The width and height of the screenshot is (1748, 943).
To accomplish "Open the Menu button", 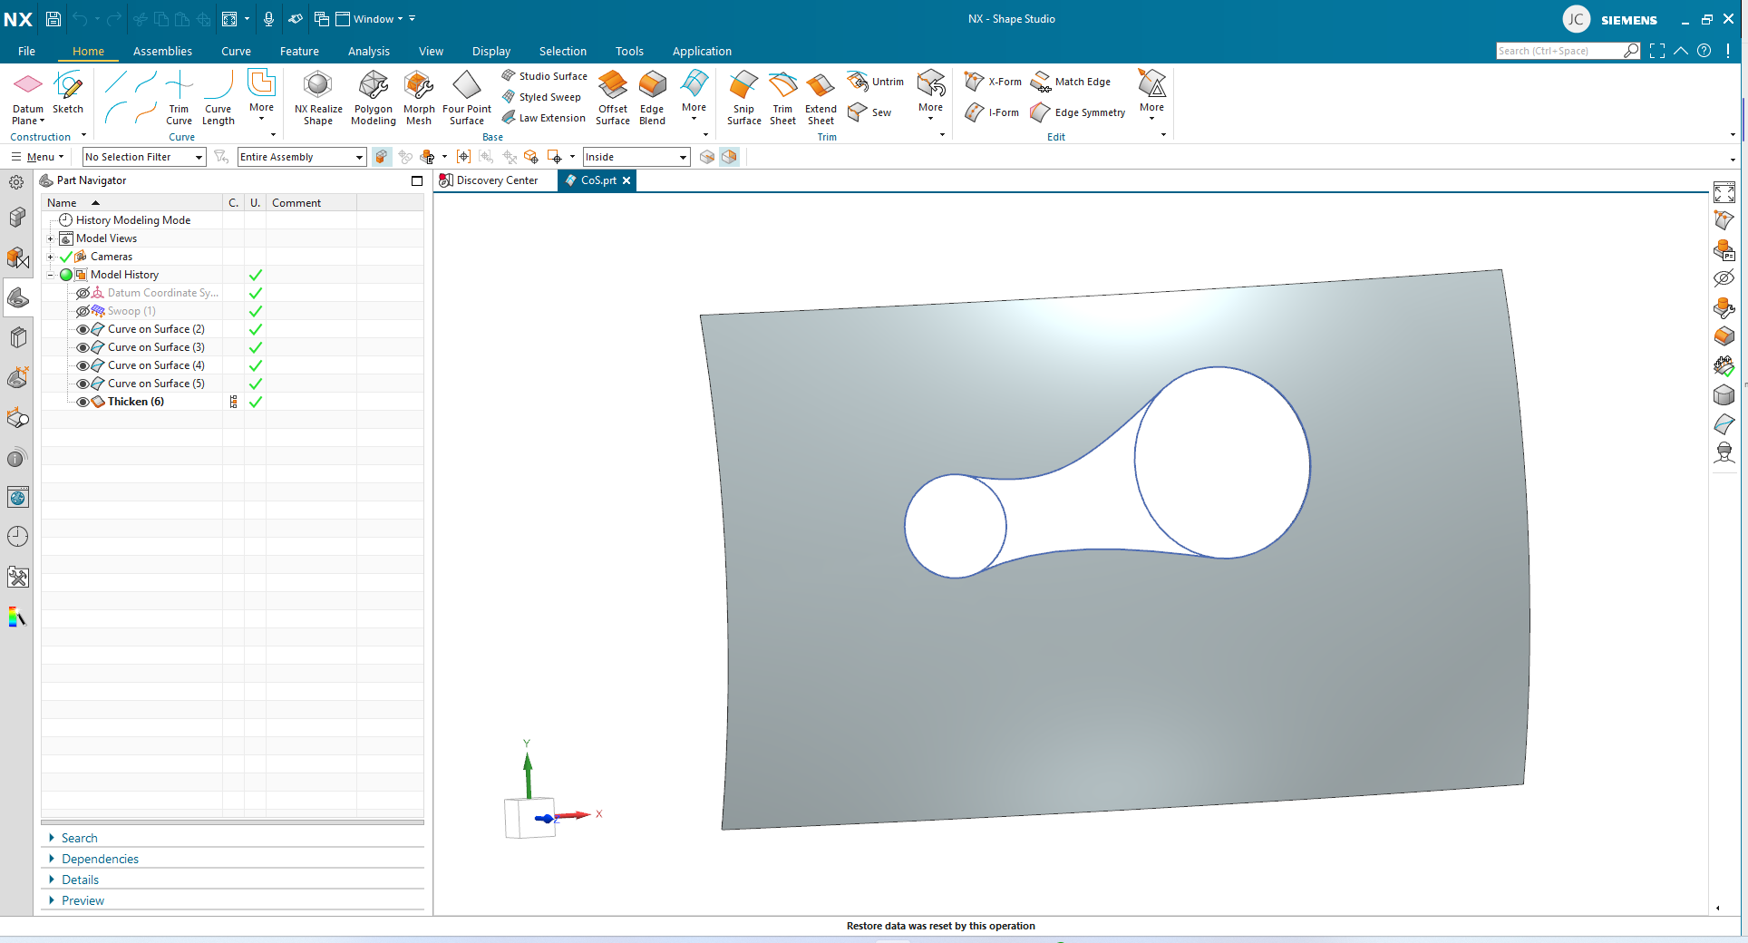I will 38,157.
